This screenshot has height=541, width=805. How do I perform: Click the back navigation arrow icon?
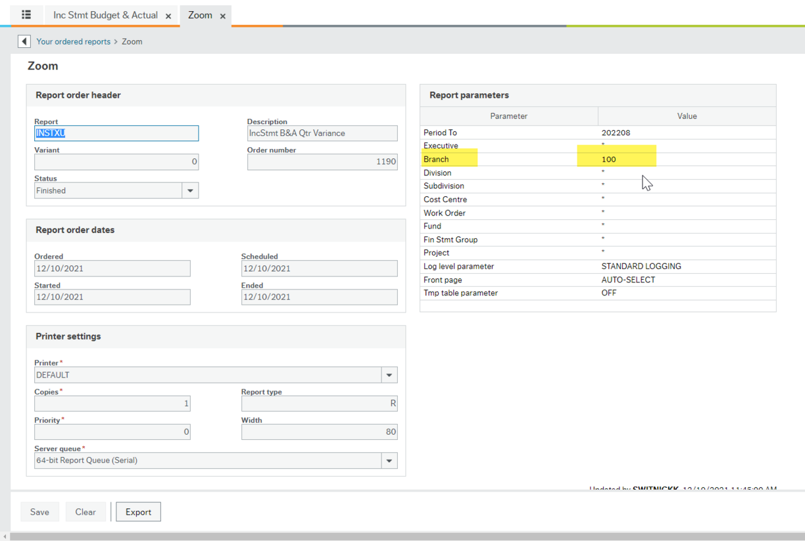coord(24,41)
